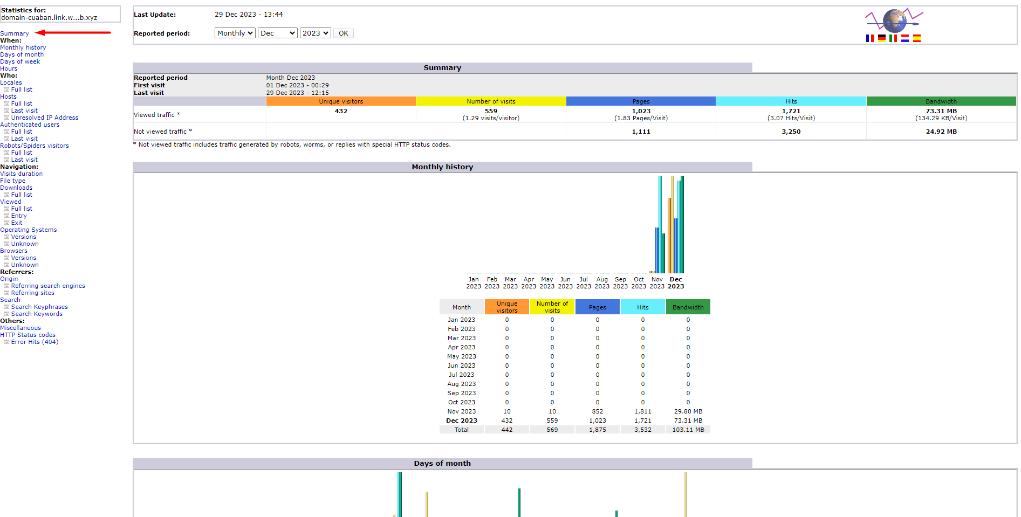
Task: Open the Dec month dropdown
Action: [278, 33]
